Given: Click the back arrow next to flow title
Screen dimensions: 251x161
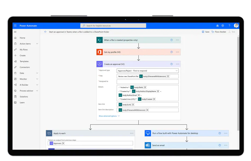Looking at the screenshot, I should 45,32.
